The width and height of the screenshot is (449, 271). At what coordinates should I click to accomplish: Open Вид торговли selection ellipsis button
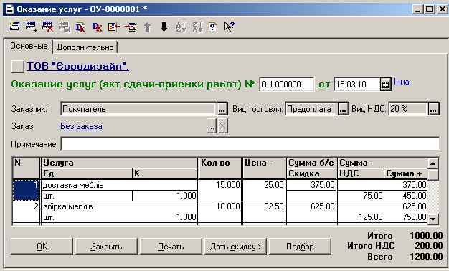343,109
